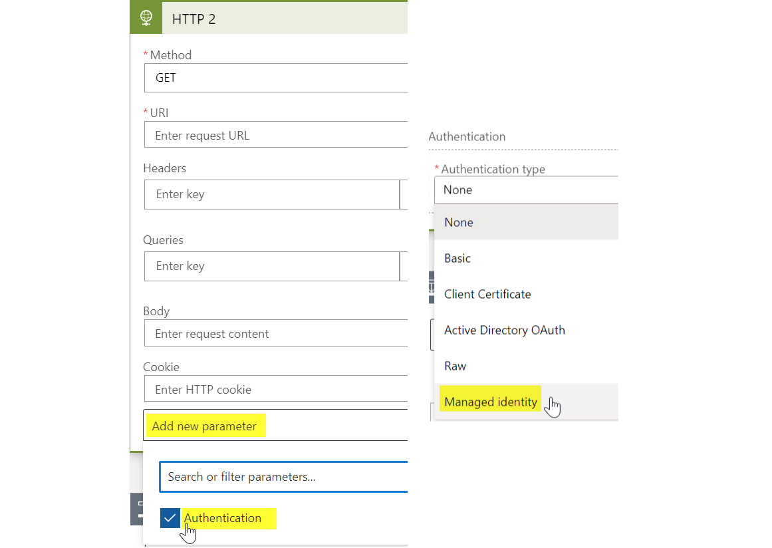Choose Active Directory OAuth option
Screen dimensions: 772x548
[526, 330]
